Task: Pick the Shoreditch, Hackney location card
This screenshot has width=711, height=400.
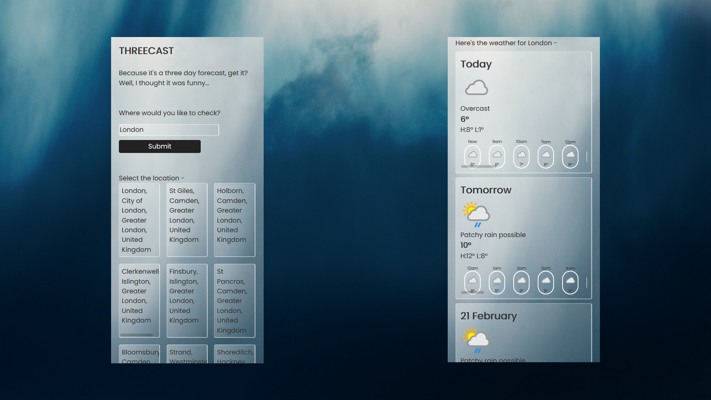Action: (235, 354)
